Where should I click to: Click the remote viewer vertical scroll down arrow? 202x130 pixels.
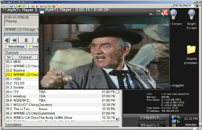tap(200, 125)
